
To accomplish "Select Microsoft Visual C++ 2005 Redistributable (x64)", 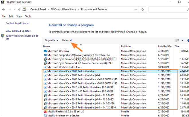I will pyautogui.click(x=74, y=75).
